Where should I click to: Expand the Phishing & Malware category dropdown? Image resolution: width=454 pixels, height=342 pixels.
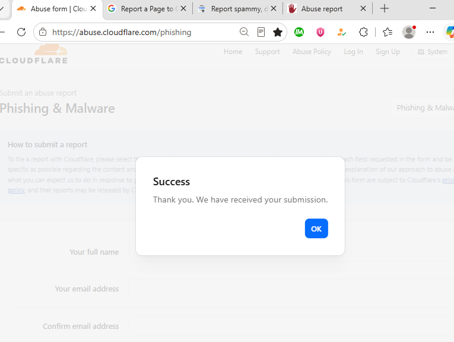pos(422,107)
